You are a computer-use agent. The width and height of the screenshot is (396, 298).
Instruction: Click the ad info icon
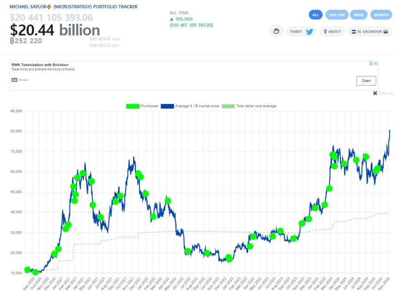[x=371, y=63]
